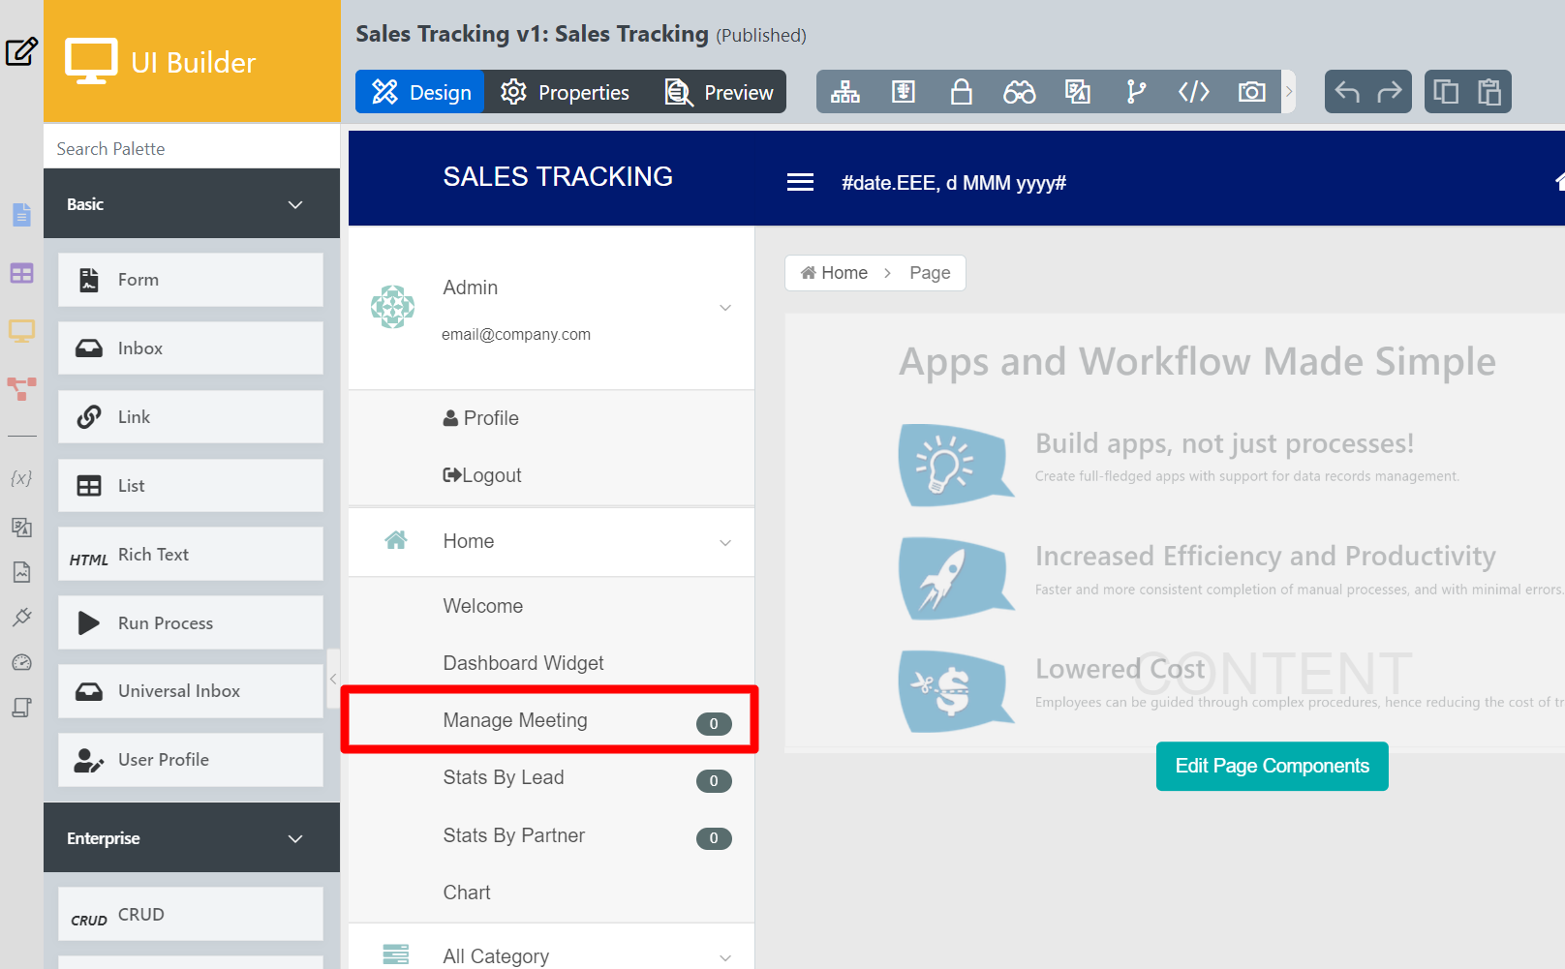
Task: Open the tree viewer sitemap icon
Action: pos(844,92)
